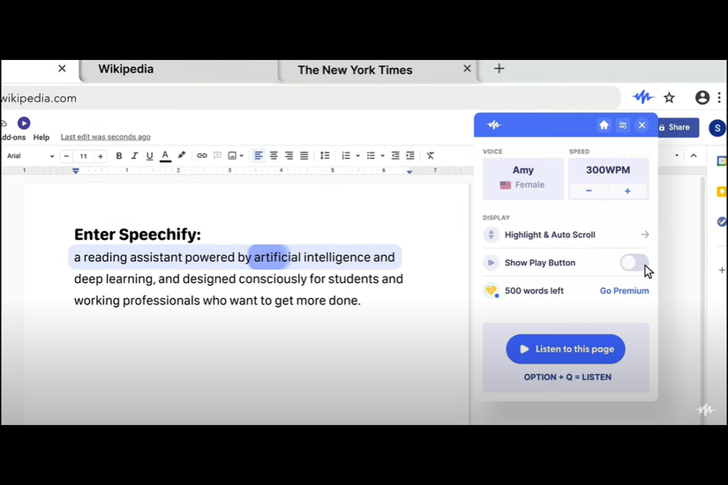Open the S account avatar in Docs
The height and width of the screenshot is (485, 728).
click(x=717, y=128)
